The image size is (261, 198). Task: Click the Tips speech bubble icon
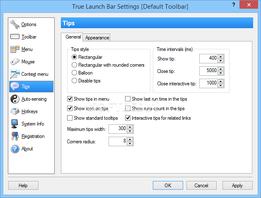(x=15, y=87)
